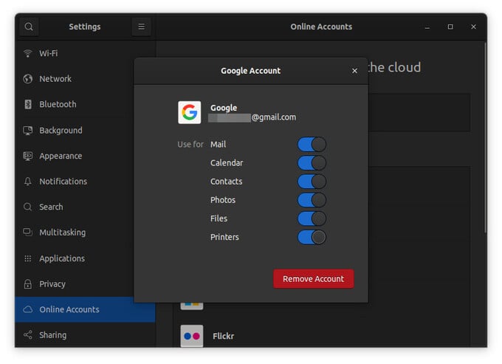
Task: Click the Printers label in dialog
Action: point(224,237)
